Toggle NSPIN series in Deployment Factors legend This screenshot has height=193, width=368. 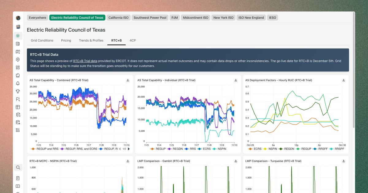(x=270, y=149)
